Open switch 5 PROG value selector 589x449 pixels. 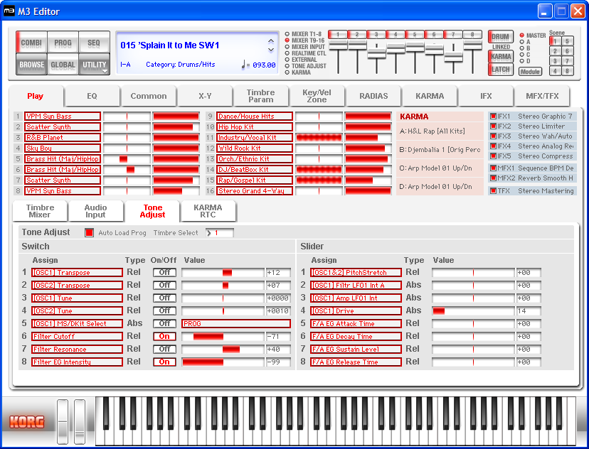pos(236,324)
